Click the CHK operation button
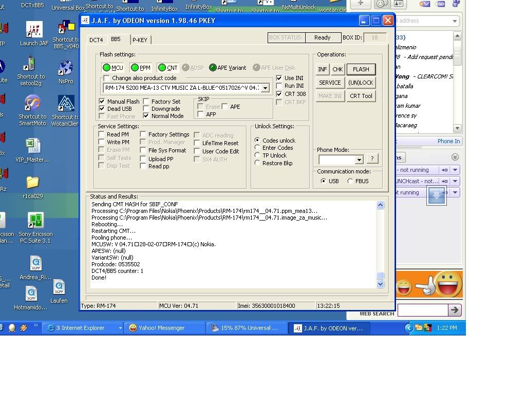The width and height of the screenshot is (526, 394). coord(337,69)
